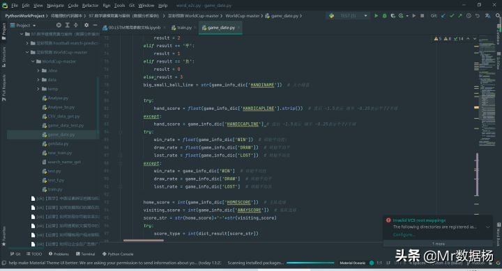Screen dimensions: 502x271
Task: Open the Tools menu
Action: [x=119, y=6]
